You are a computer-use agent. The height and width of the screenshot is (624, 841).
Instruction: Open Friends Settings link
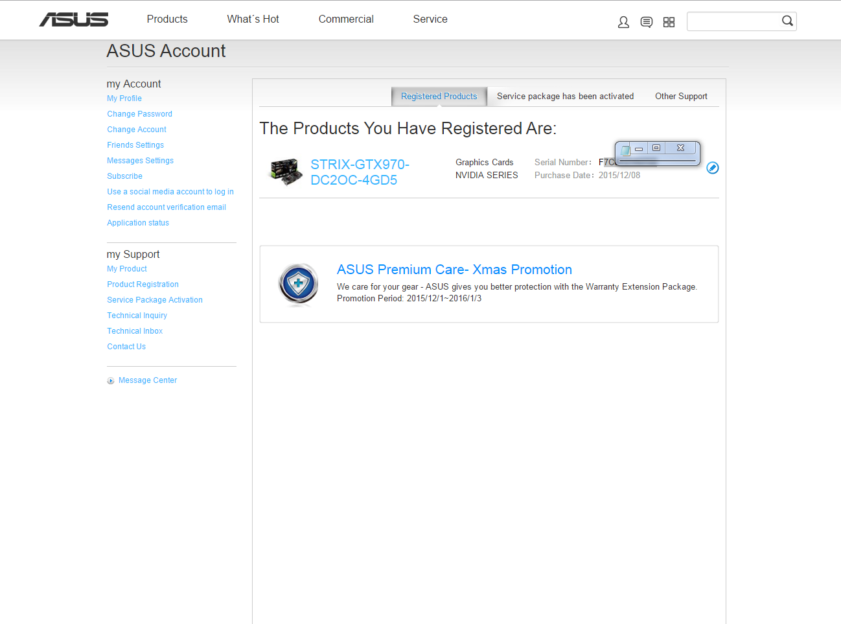pos(135,145)
